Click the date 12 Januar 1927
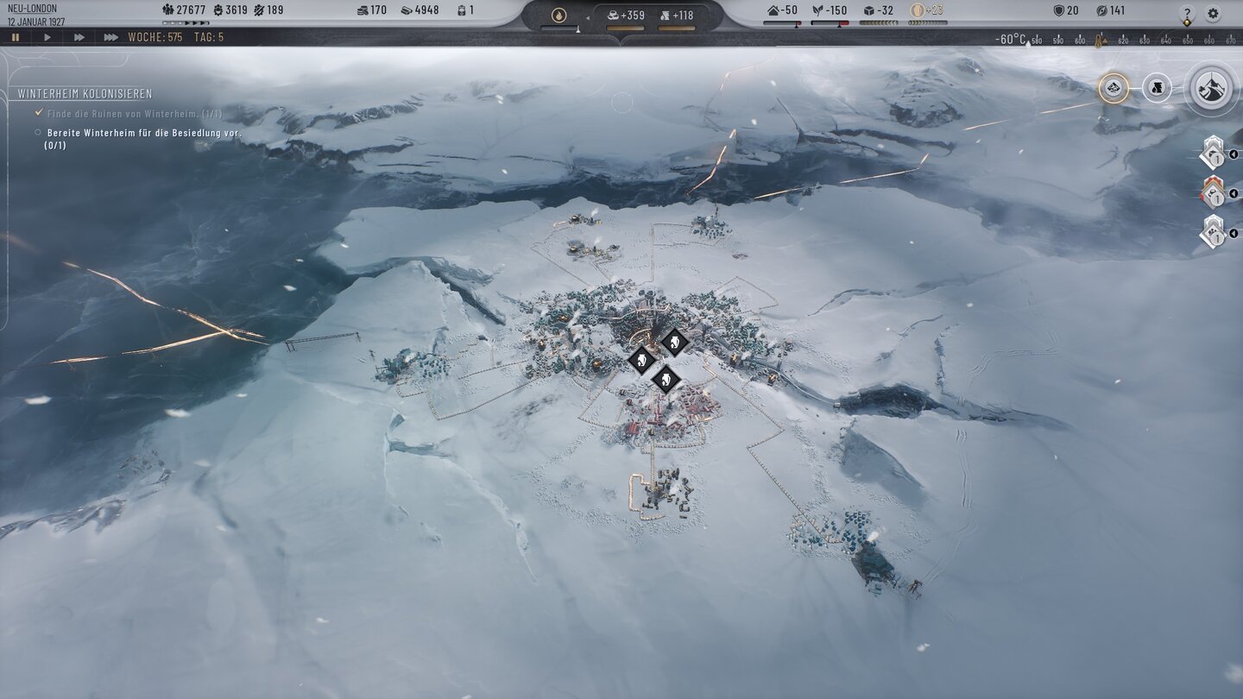 click(38, 20)
